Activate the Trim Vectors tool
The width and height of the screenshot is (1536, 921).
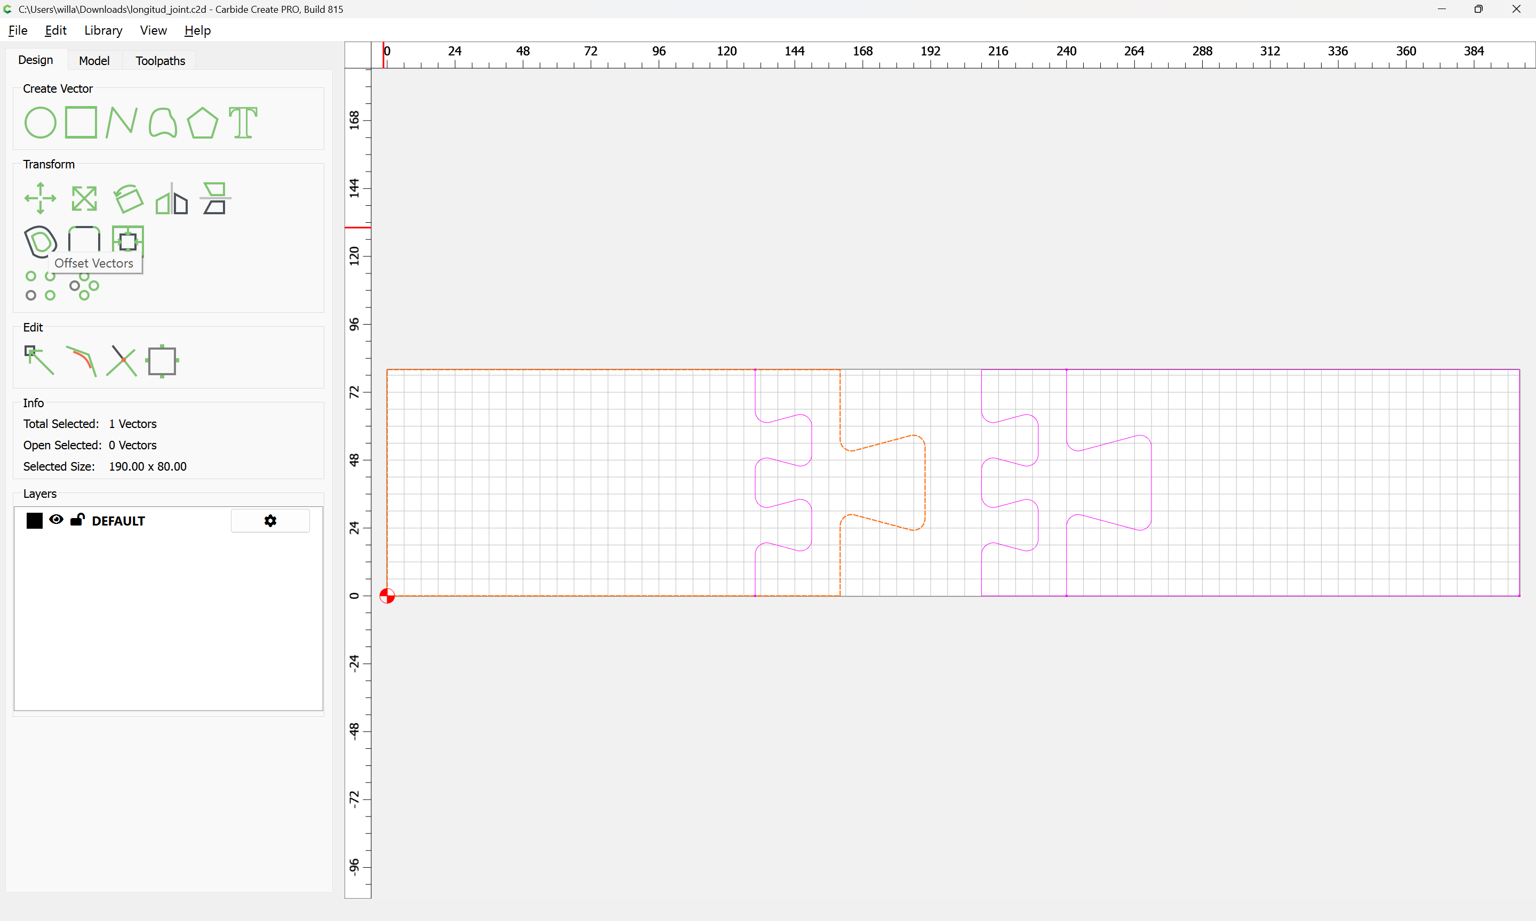122,361
